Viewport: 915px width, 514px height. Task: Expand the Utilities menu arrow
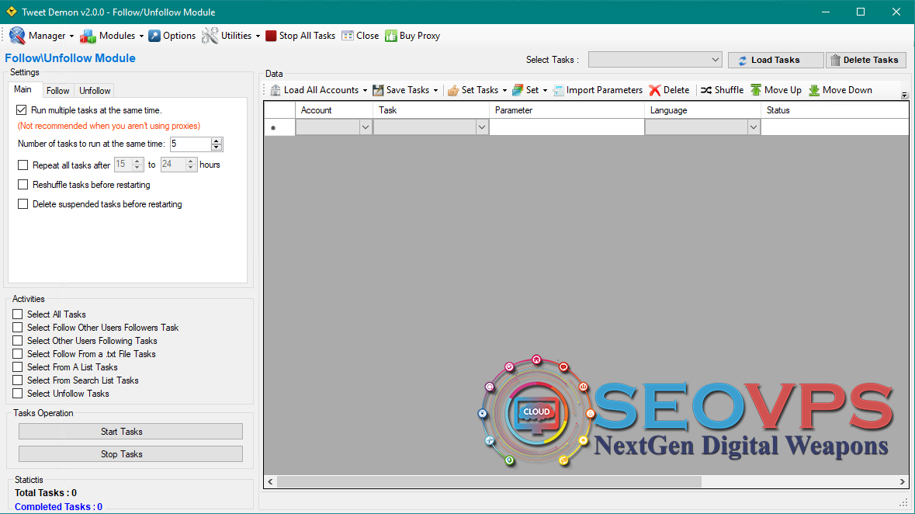(258, 36)
